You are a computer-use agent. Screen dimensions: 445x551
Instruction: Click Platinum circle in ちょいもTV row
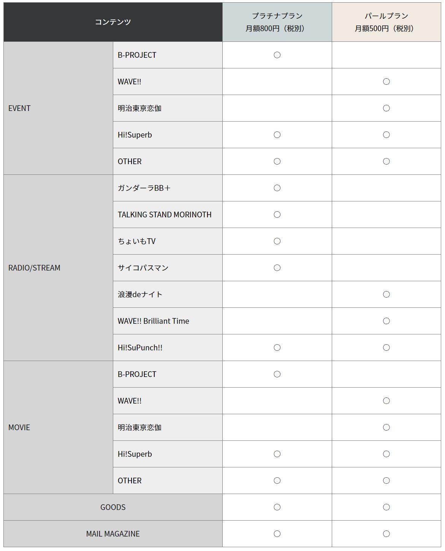[277, 241]
